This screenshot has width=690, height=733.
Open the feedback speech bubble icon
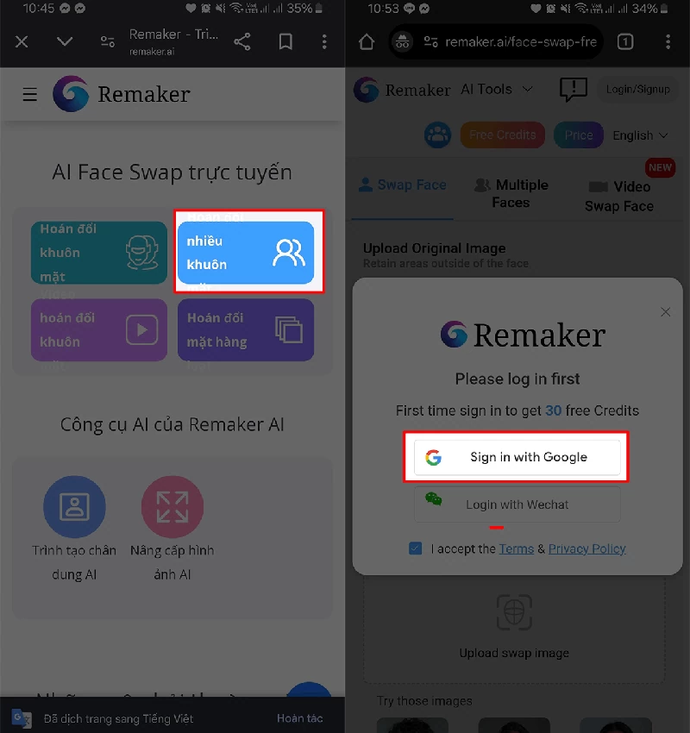pos(573,90)
